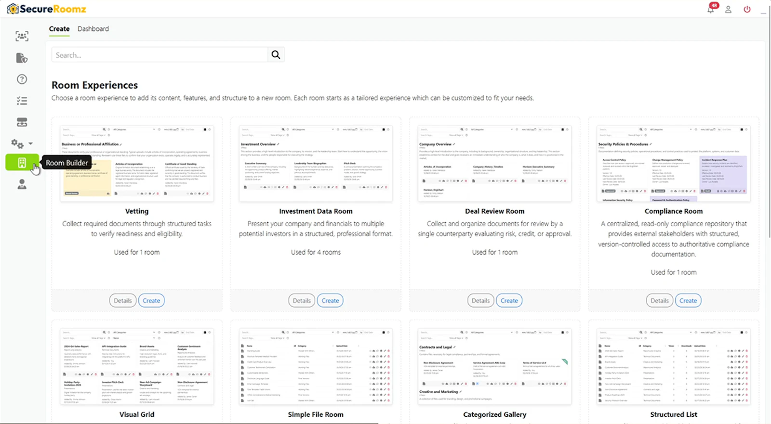Select the Room Builder sidebar icon
Image resolution: width=771 pixels, height=424 pixels.
coord(22,163)
